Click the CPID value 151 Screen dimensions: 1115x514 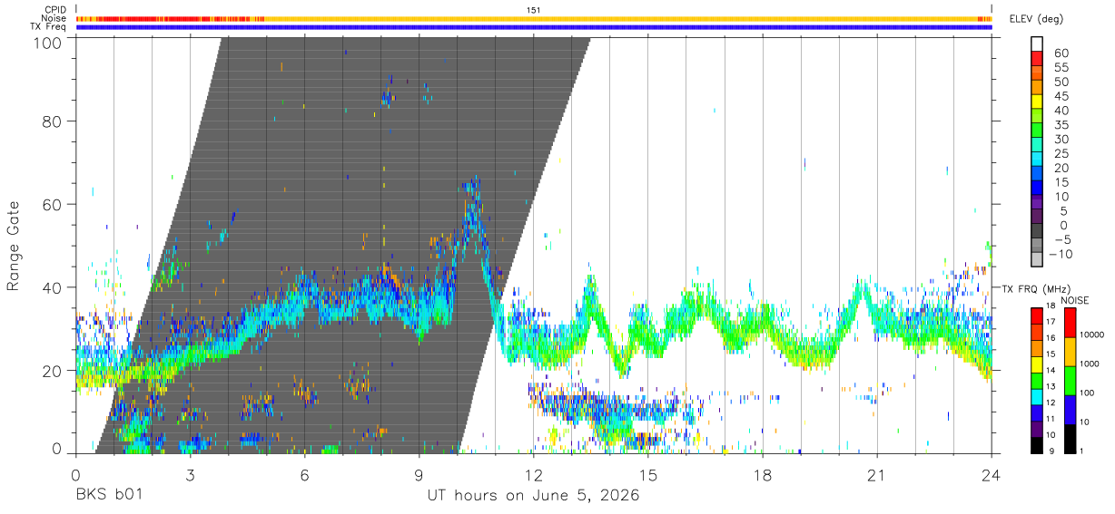pyautogui.click(x=534, y=10)
